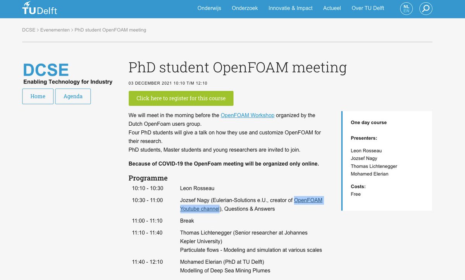This screenshot has height=280, width=465.
Task: Open the Over TU Delft menu
Action: point(368,8)
